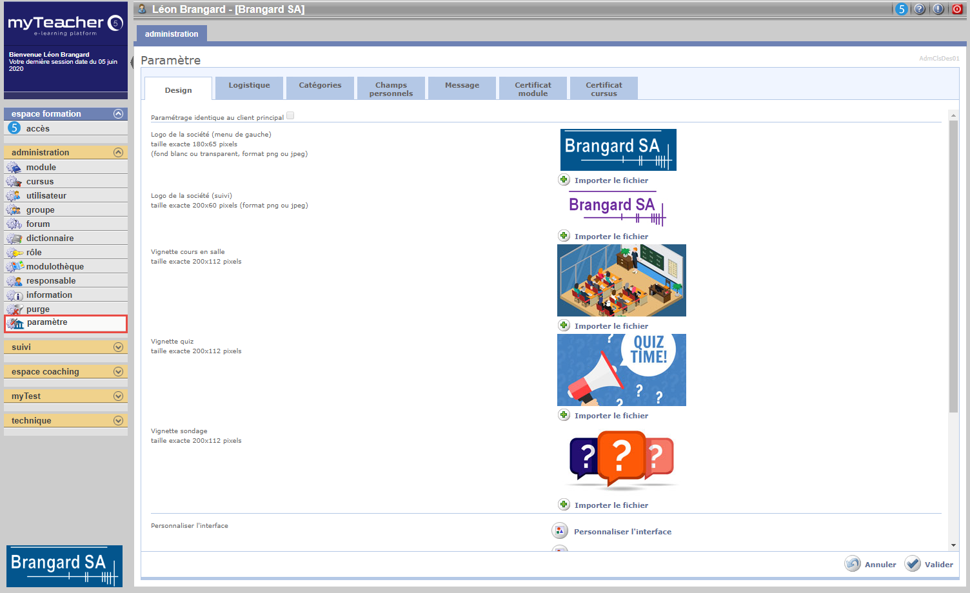Screen dimensions: 970x593
Task: Click the green plus icon under the quiz thumbnail
Action: coord(564,415)
